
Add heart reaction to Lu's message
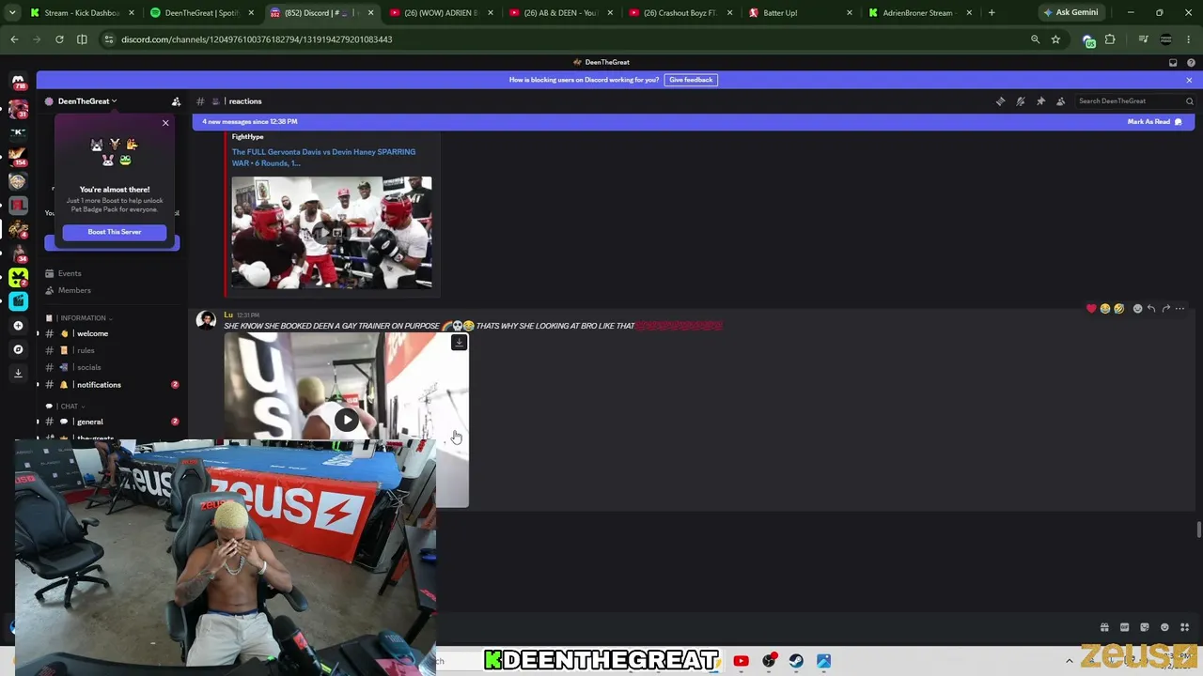pos(1091,309)
